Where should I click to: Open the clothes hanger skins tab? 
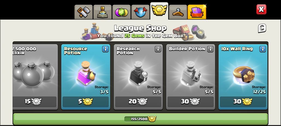178,12
